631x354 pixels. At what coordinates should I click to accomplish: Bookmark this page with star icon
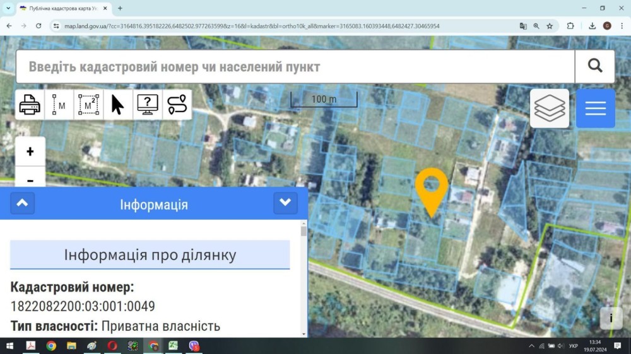click(550, 26)
